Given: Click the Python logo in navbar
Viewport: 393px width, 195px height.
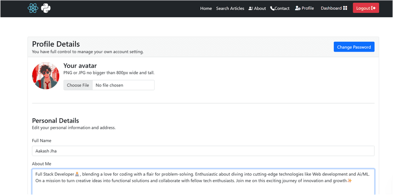Looking at the screenshot, I should pos(46,8).
